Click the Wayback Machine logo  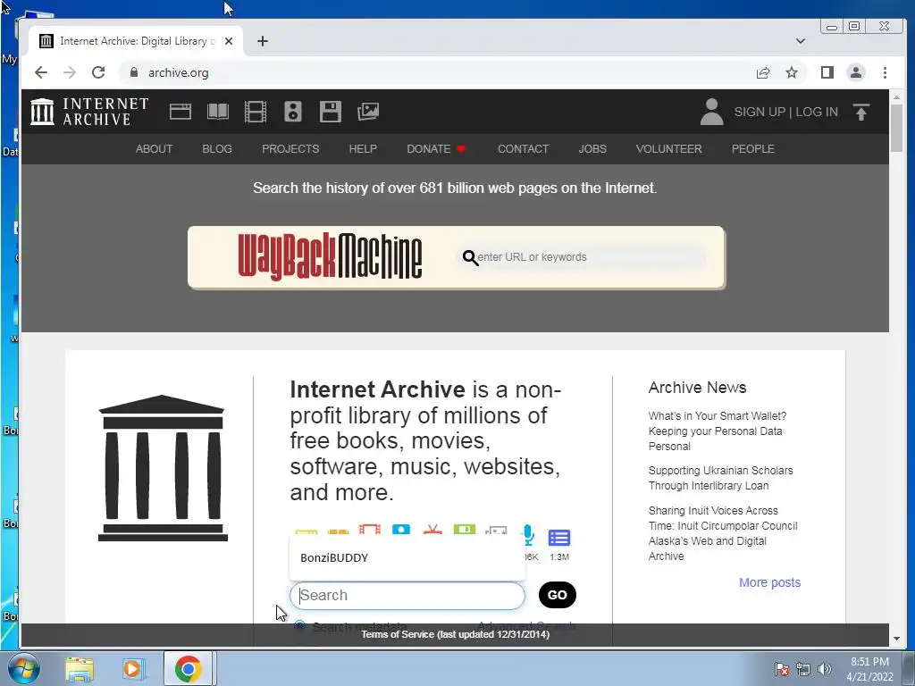pyautogui.click(x=330, y=257)
